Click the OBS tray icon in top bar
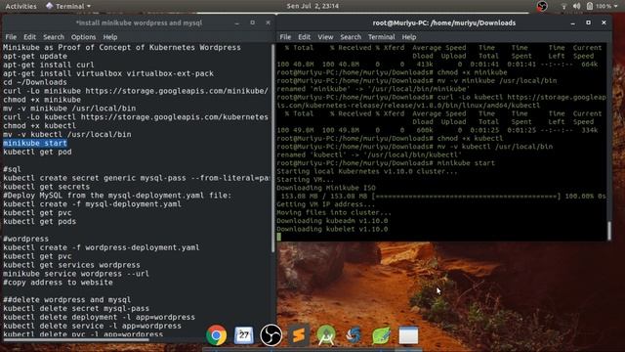The image size is (625, 352). [542, 6]
